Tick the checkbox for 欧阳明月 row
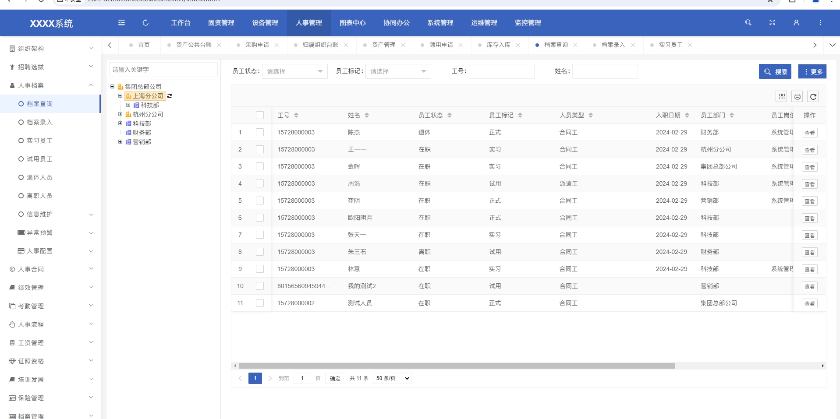Image resolution: width=840 pixels, height=419 pixels. tap(260, 218)
